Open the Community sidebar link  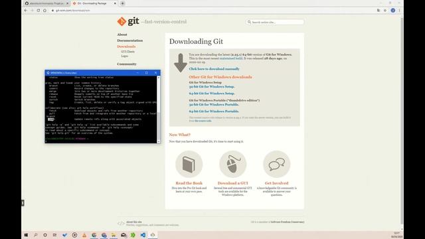(127, 64)
